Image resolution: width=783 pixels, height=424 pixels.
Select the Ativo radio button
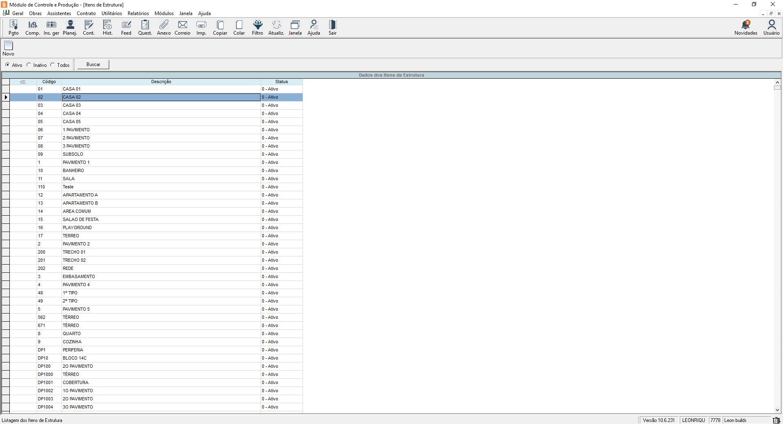[7, 65]
